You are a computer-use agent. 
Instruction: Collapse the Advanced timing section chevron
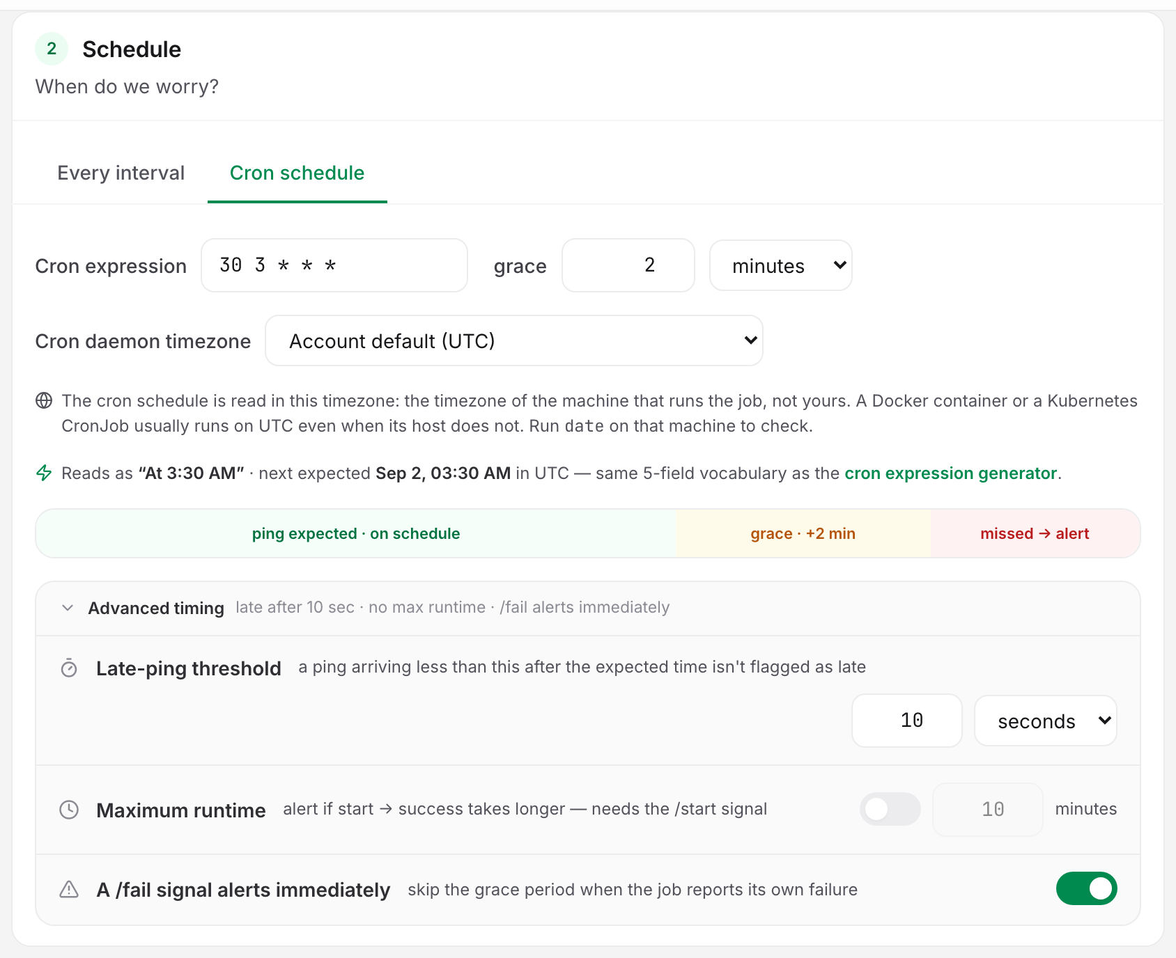68,608
